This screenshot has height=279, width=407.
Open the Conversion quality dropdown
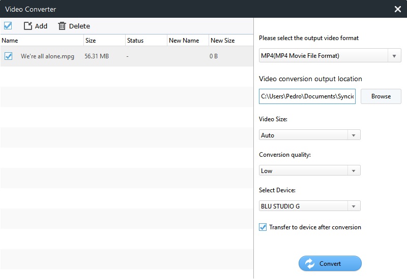pyautogui.click(x=310, y=170)
